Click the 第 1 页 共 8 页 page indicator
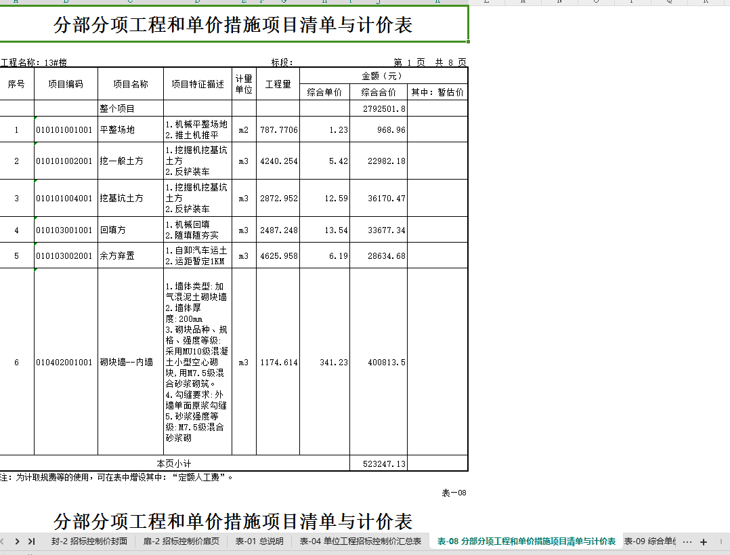 [430, 62]
